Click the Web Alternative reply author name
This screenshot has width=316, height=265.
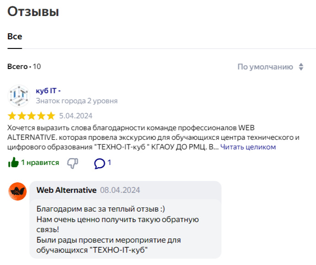pyautogui.click(x=66, y=190)
